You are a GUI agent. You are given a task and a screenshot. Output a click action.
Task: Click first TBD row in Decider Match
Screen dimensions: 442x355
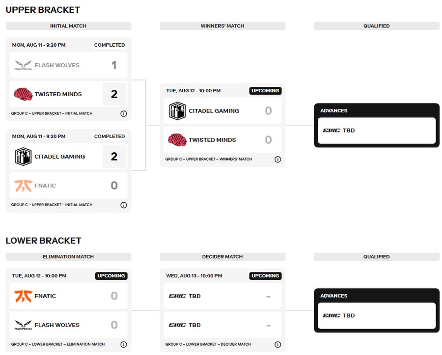coord(222,296)
